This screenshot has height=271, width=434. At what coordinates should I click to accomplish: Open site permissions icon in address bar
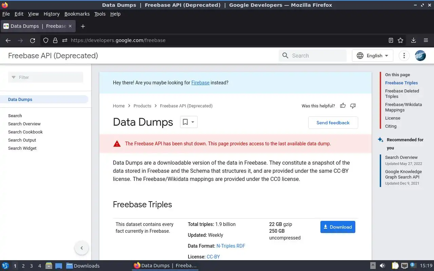point(65,40)
